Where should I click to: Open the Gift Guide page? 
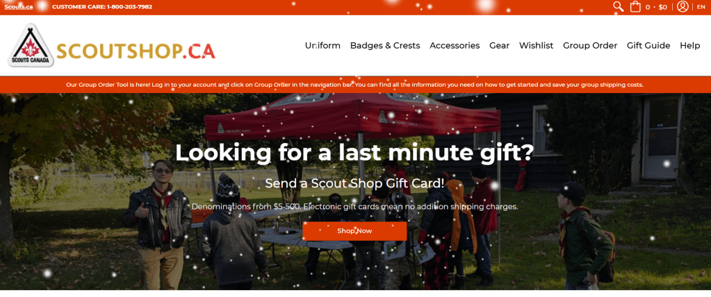(x=648, y=45)
